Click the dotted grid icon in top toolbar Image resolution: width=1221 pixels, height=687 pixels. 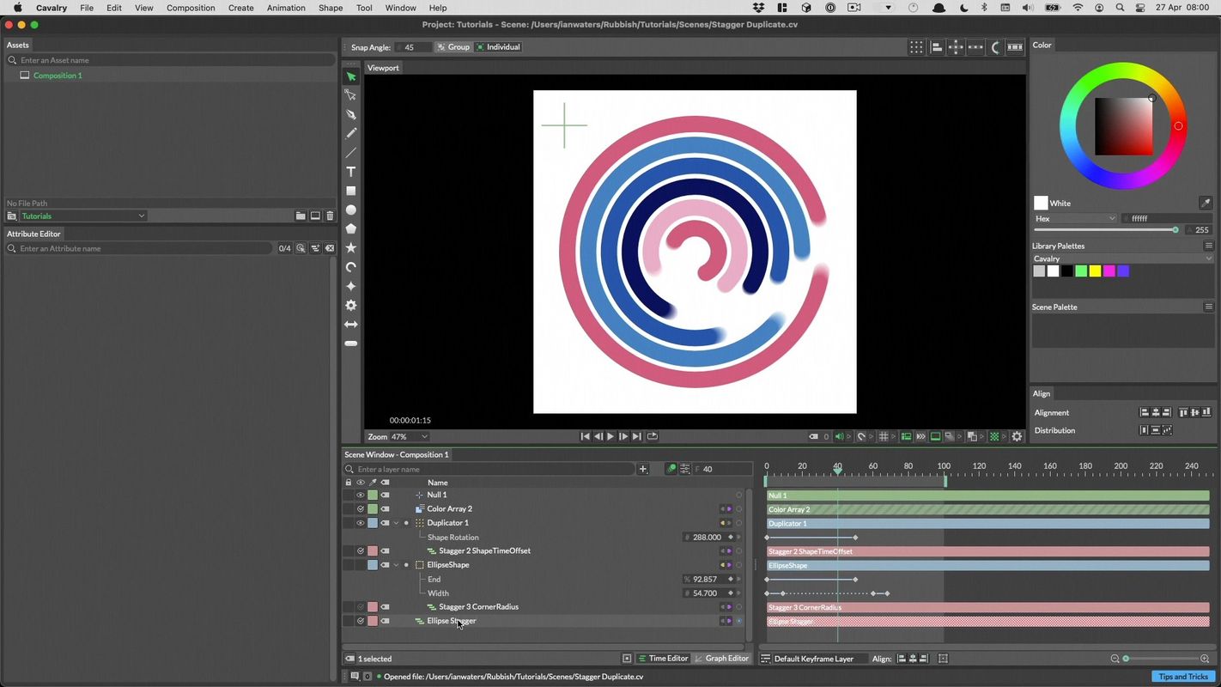pyautogui.click(x=917, y=47)
